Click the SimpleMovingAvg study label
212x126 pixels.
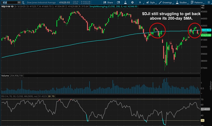coord(108,6)
